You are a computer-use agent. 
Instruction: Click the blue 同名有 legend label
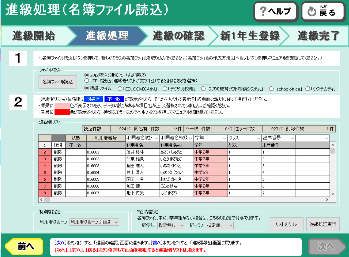94,99
